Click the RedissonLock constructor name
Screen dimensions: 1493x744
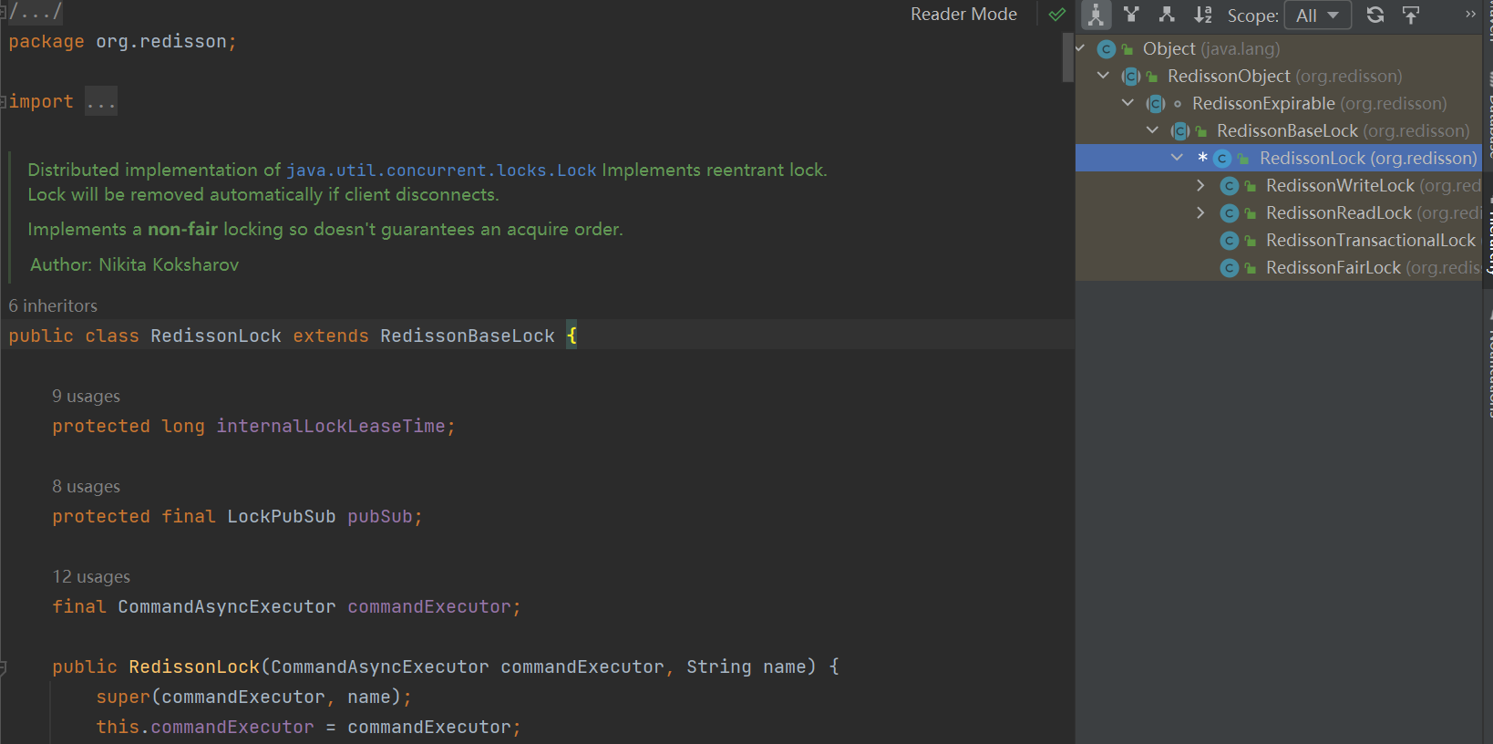pos(194,666)
